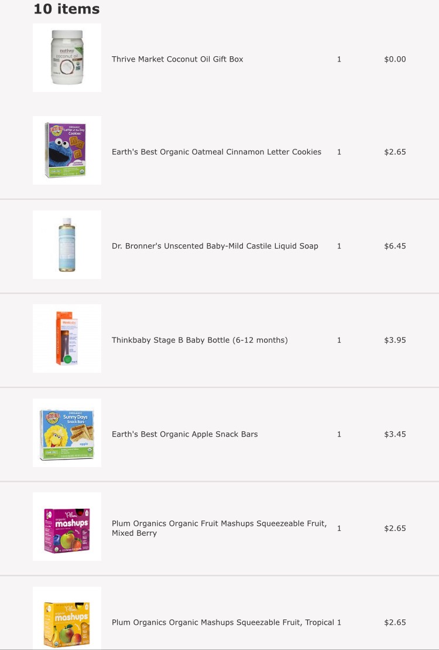
Task: Click Earth's Best Organic Apple Snack Bars
Action: (184, 434)
